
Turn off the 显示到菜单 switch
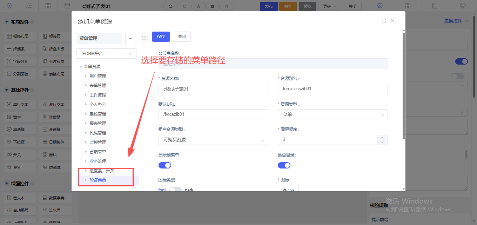[x=164, y=165]
